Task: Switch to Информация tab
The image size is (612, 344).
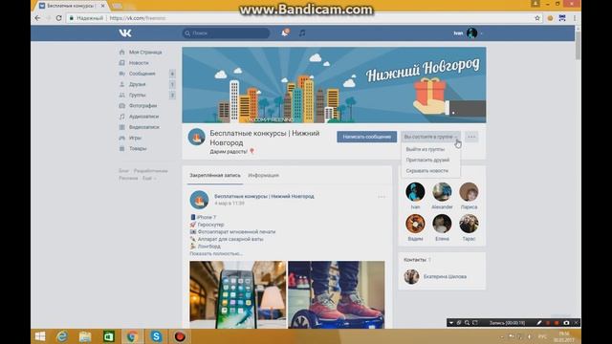Action: tap(264, 176)
